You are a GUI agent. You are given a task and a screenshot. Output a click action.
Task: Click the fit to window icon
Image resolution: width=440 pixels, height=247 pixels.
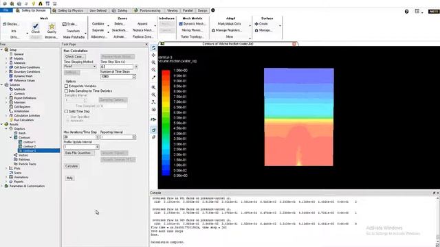[153, 87]
